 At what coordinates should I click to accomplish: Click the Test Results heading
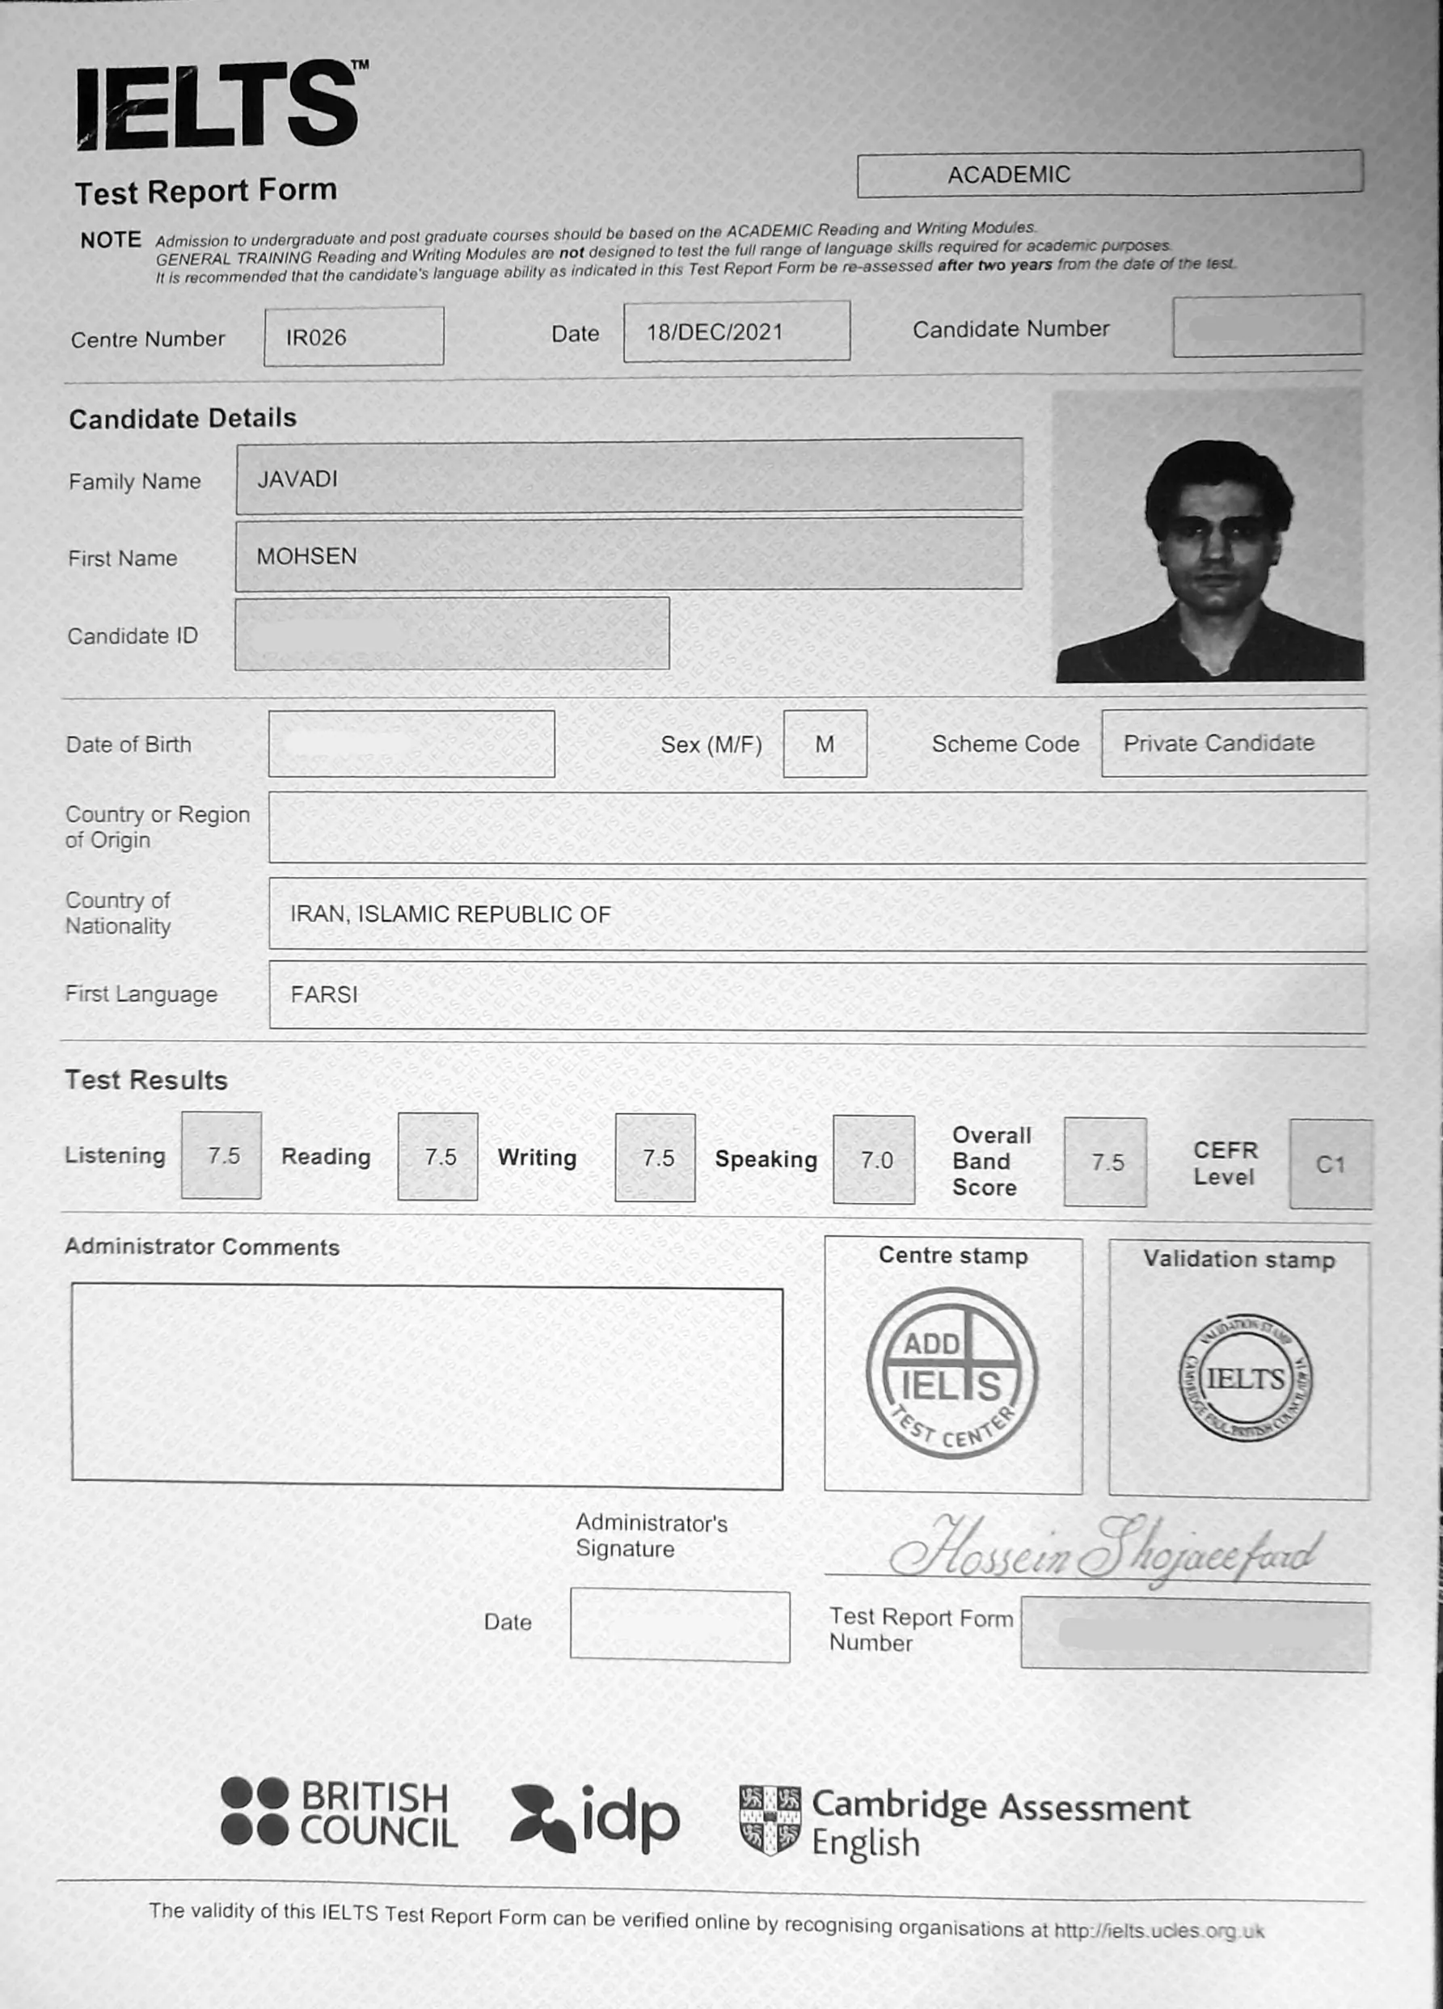point(146,1080)
